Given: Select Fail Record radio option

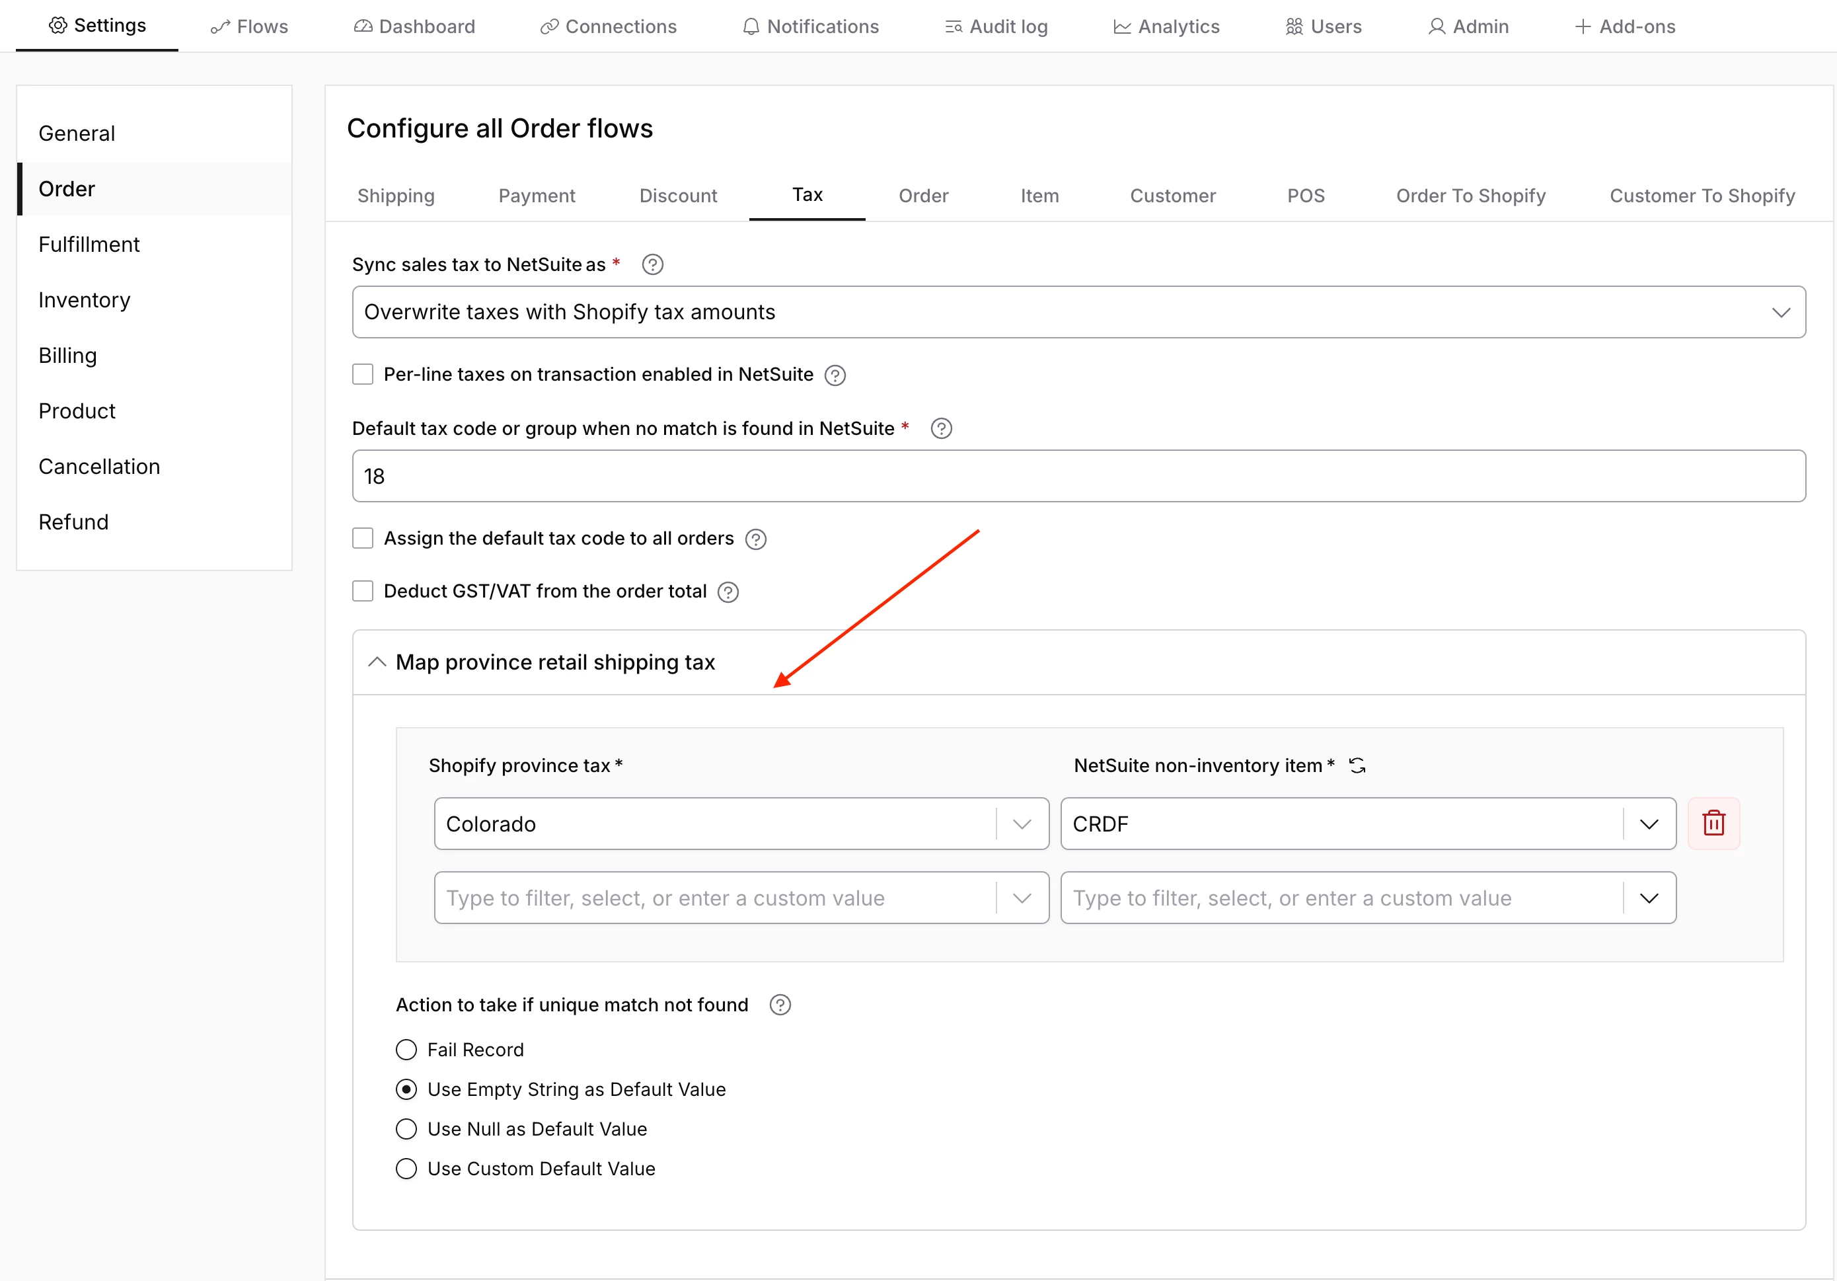Looking at the screenshot, I should (406, 1050).
